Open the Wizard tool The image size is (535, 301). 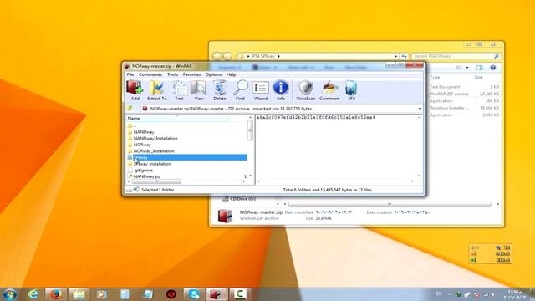pyautogui.click(x=260, y=90)
